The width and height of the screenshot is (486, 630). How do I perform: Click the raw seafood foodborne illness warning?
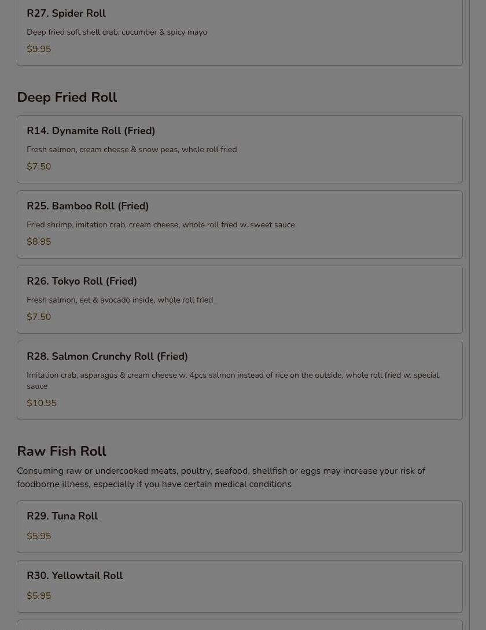point(221,477)
